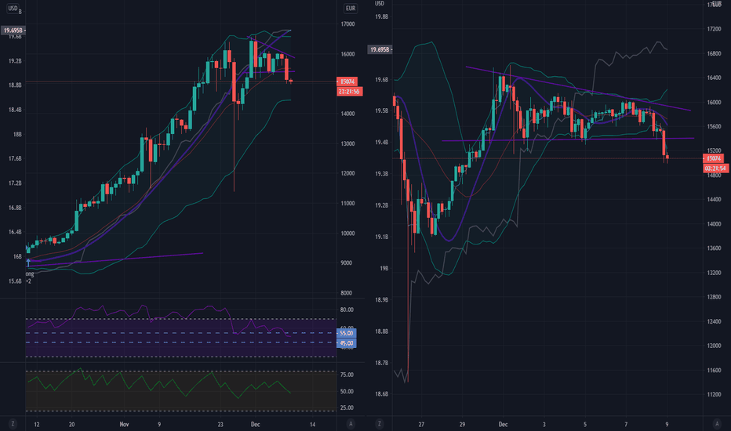Select the purple RSI line in left indicator pane
This screenshot has width=731, height=431.
(x=158, y=319)
